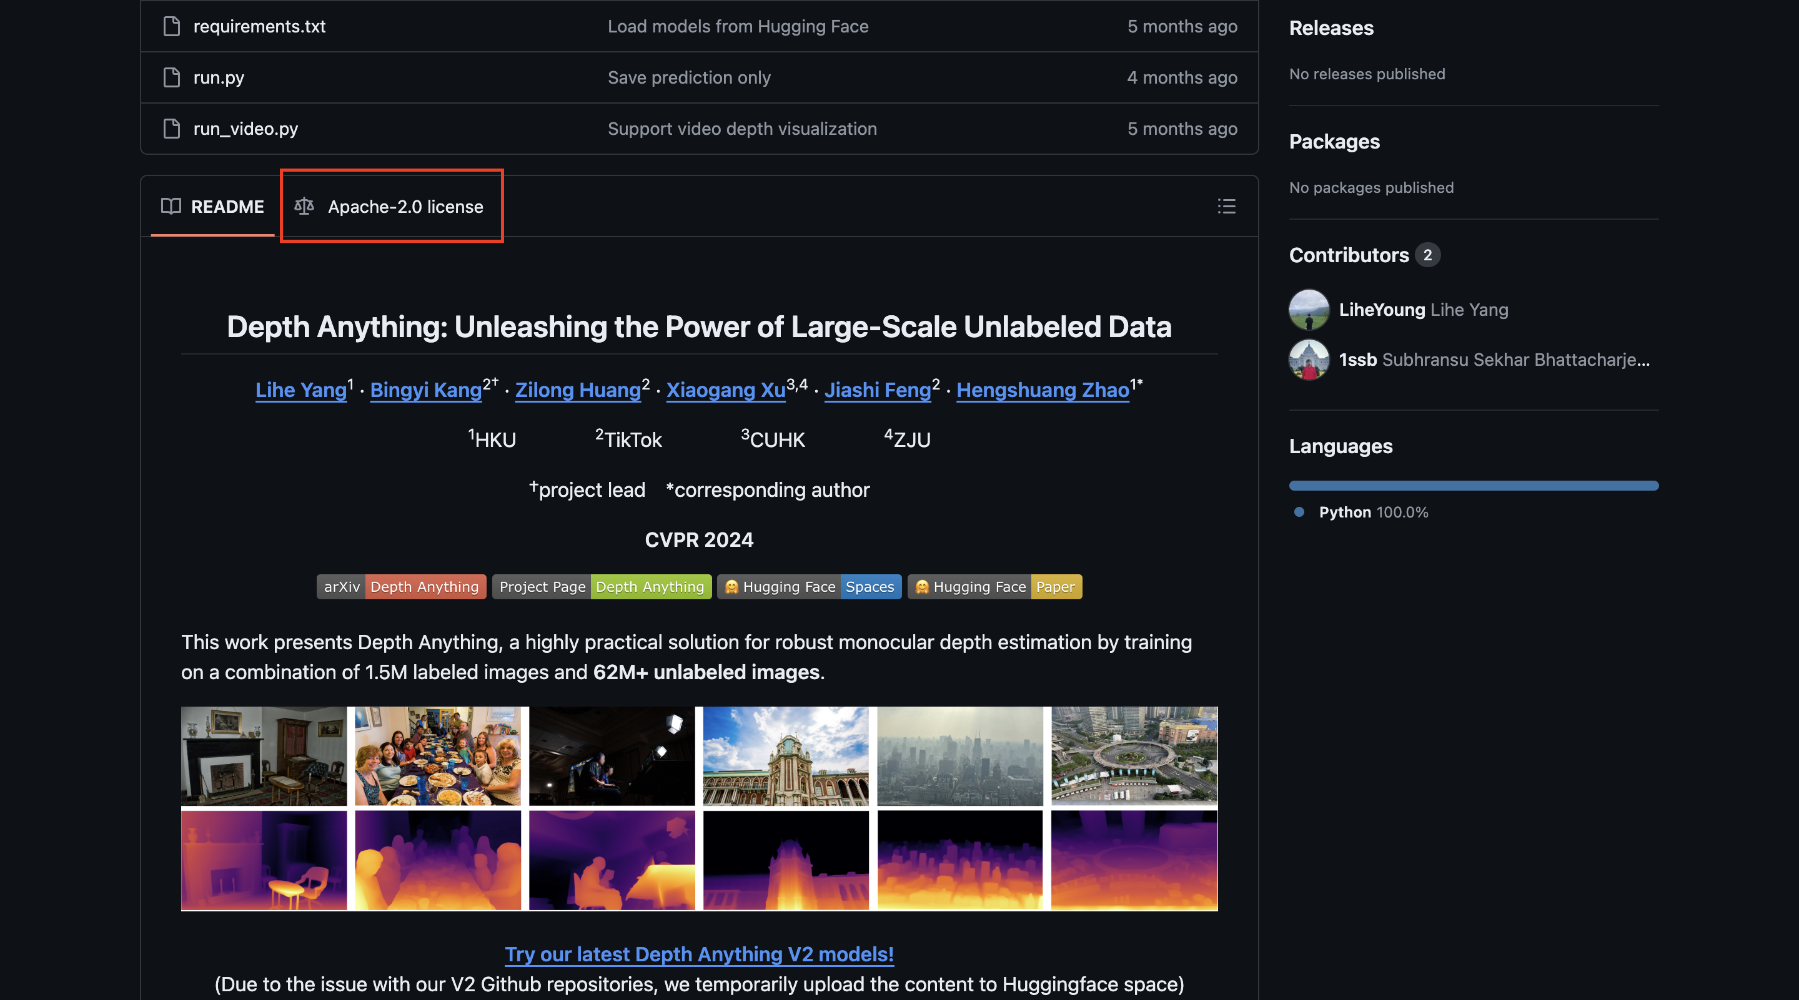Visit Zilong Huang author link
This screenshot has height=1000, width=1799.
(578, 390)
